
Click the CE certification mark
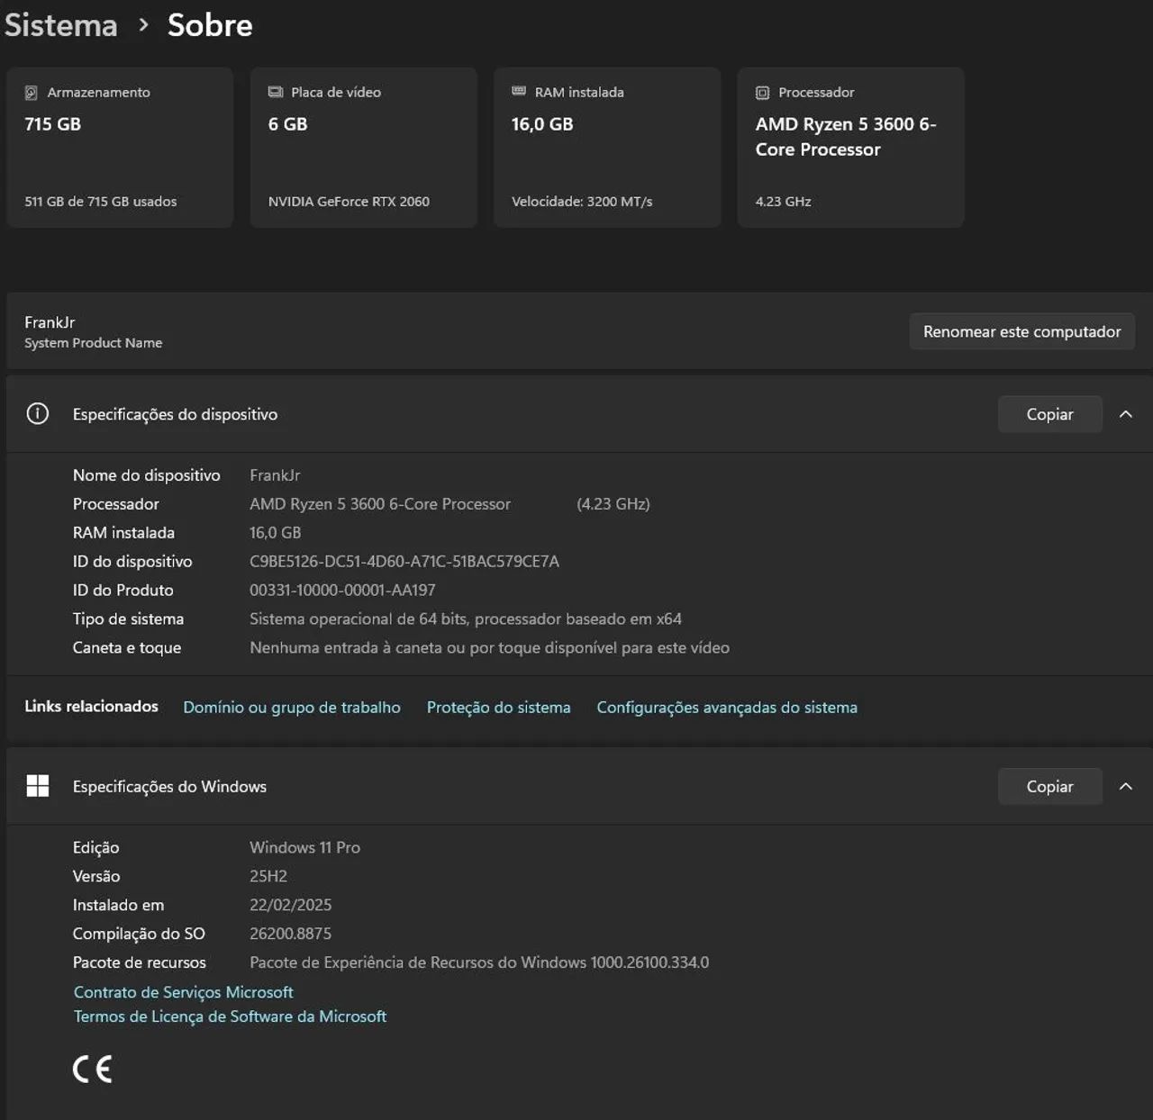[x=92, y=1069]
